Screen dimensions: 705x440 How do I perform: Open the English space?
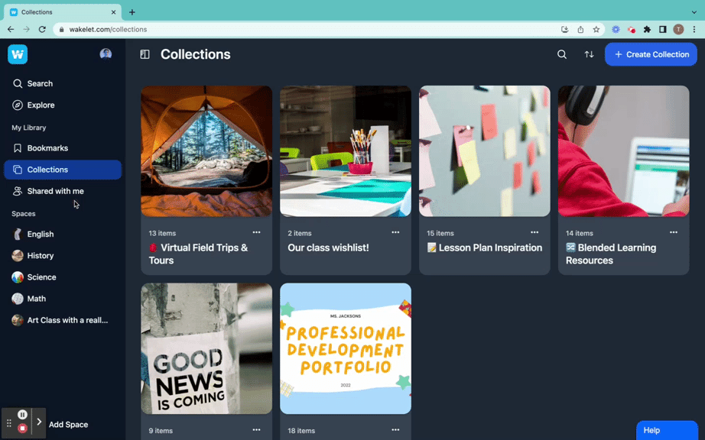(x=40, y=235)
